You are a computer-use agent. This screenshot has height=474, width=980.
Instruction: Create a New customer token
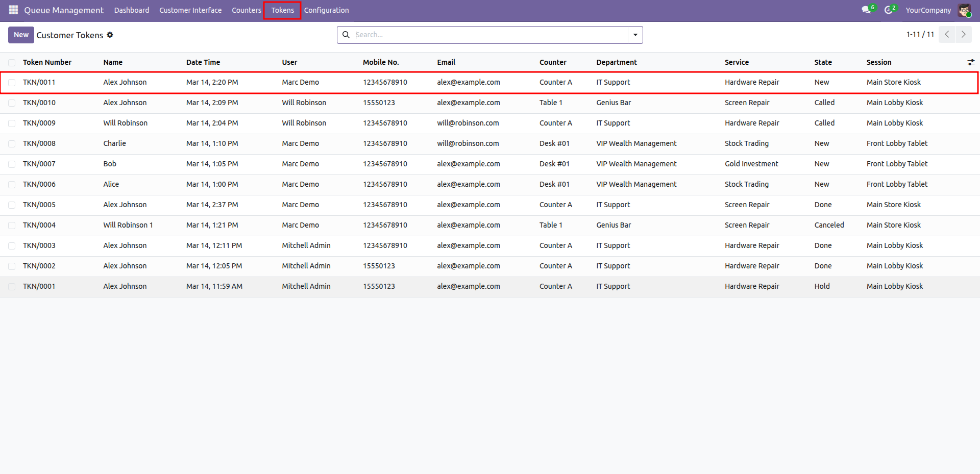(x=21, y=35)
